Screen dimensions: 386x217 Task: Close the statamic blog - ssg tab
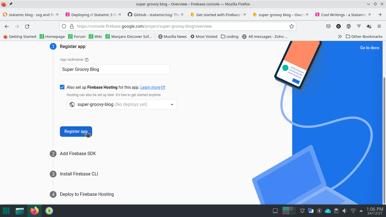(57, 14)
